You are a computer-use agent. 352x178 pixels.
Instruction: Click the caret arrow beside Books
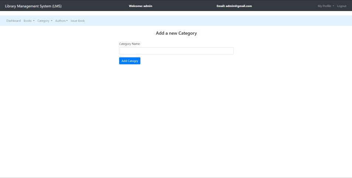tap(34, 21)
